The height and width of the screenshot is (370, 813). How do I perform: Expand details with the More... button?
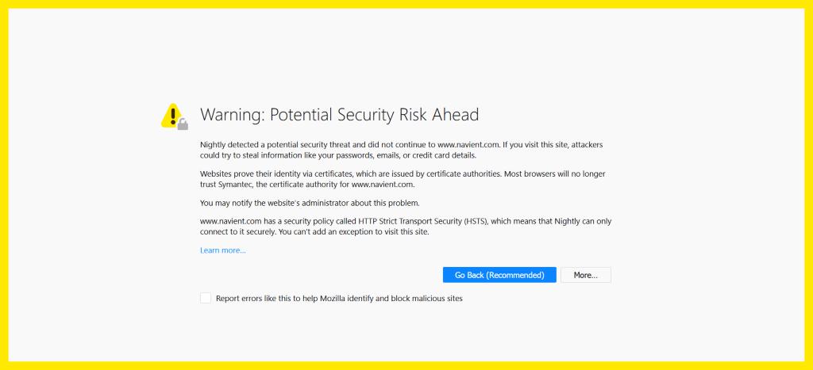pos(585,275)
